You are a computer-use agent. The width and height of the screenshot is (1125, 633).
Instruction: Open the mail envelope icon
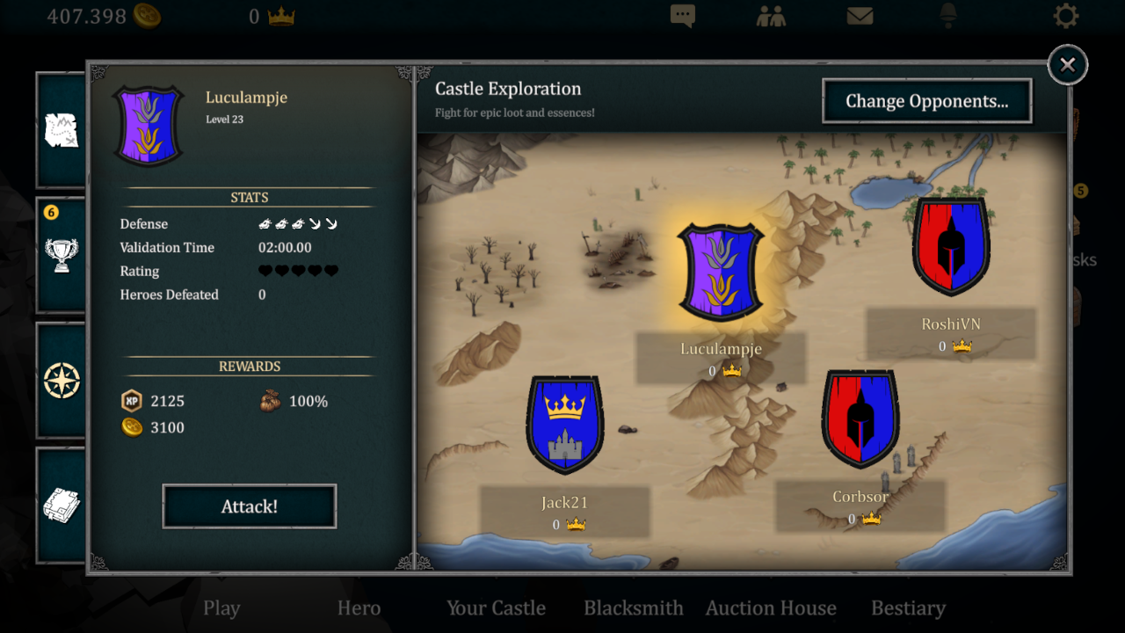(860, 16)
